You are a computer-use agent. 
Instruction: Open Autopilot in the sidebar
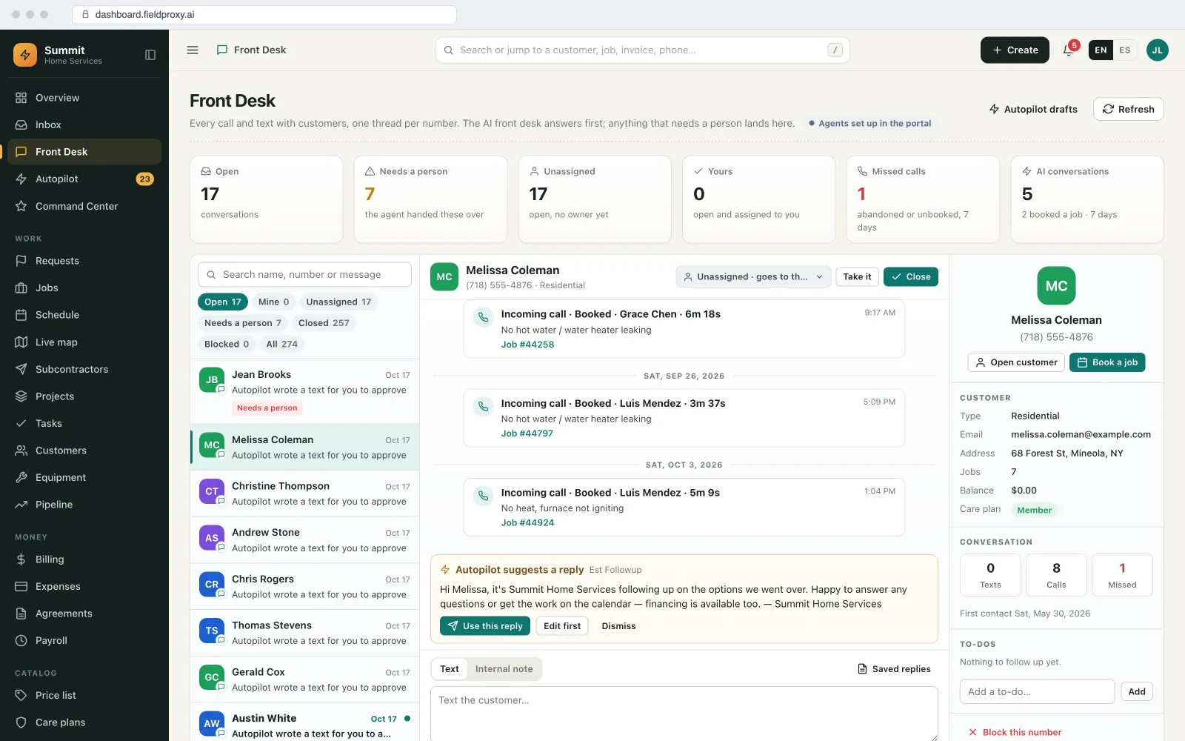[84, 179]
